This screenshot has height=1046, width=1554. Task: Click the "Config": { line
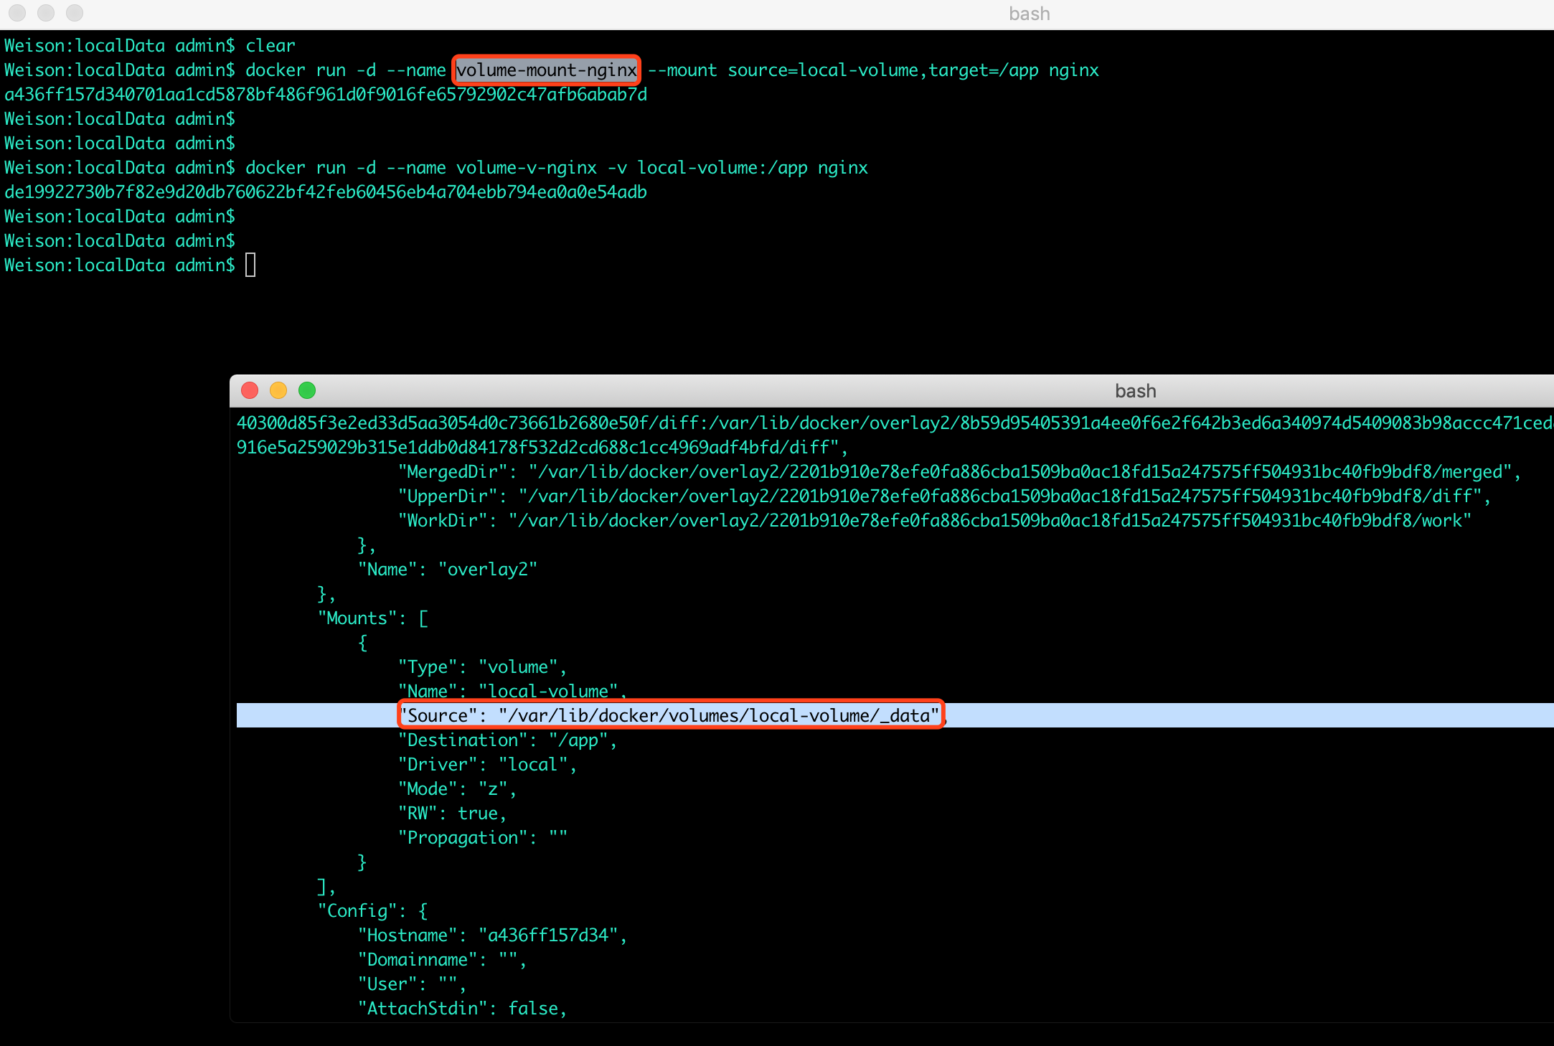click(x=373, y=911)
